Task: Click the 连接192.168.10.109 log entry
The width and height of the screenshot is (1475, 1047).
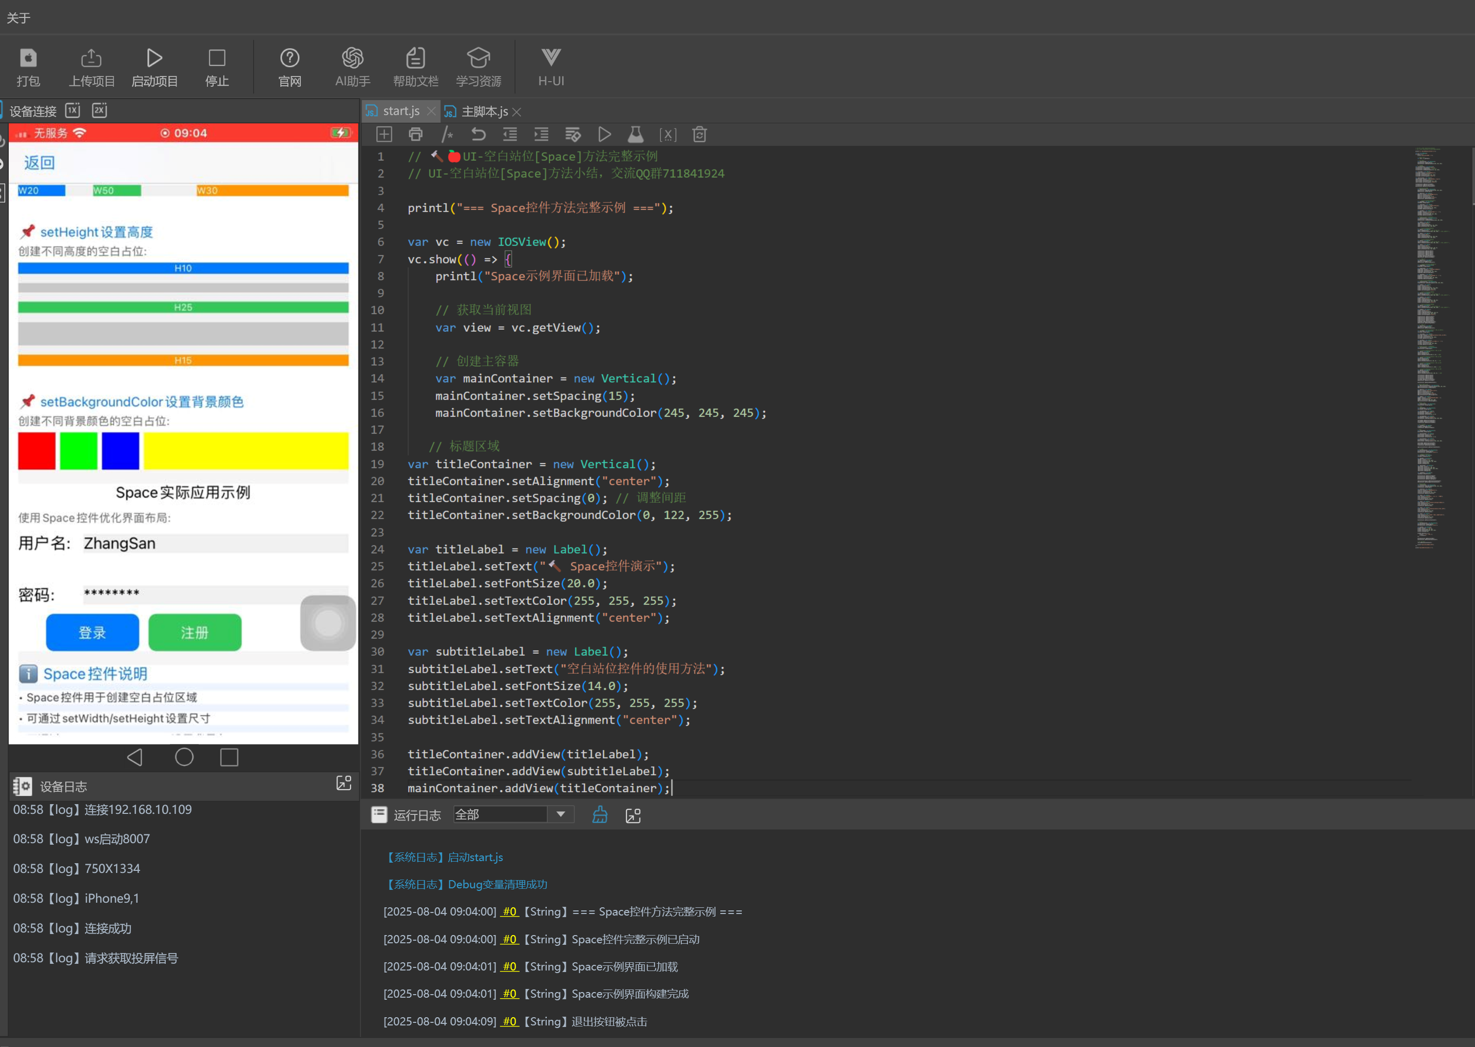Action: (x=103, y=809)
